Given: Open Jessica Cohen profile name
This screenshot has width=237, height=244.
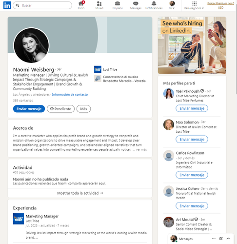Looking at the screenshot, I should [x=187, y=188].
